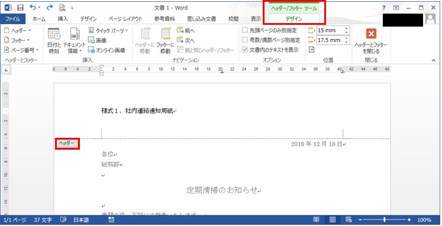Redo the last action
442x226 pixels.
pyautogui.click(x=50, y=8)
